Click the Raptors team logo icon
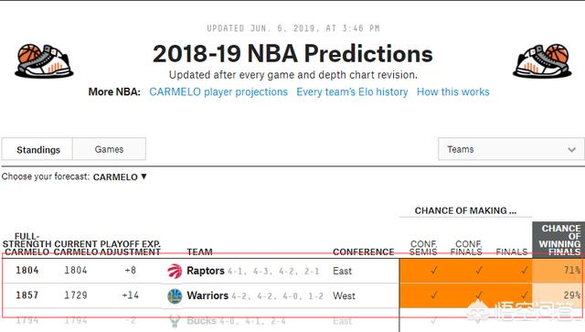 coord(175,271)
